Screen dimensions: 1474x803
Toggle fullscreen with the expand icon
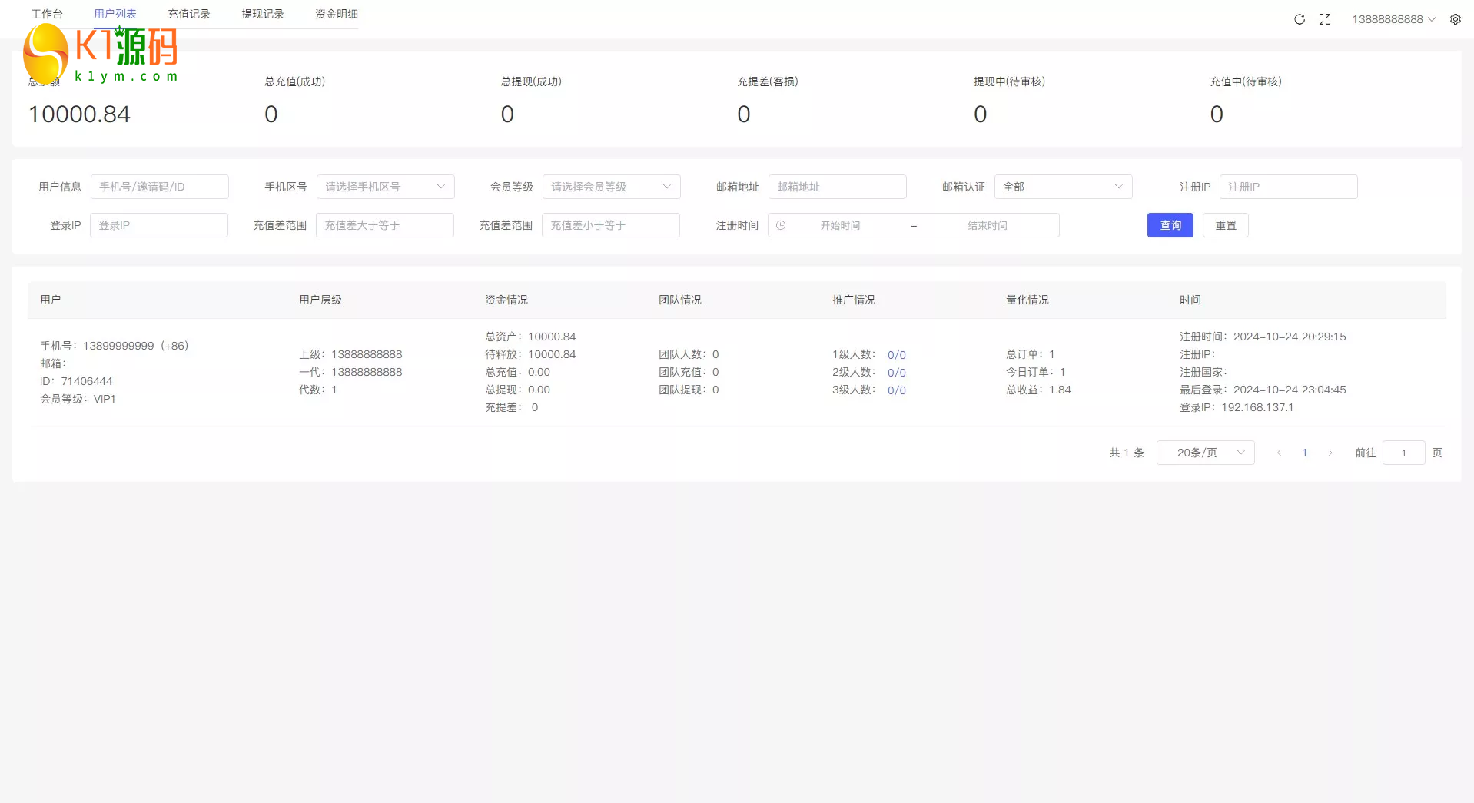[1325, 19]
